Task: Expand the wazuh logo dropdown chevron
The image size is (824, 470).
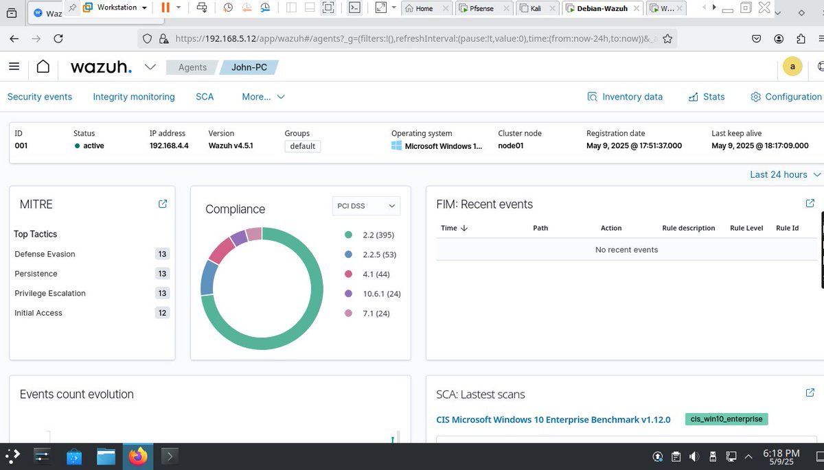Action: (x=149, y=67)
